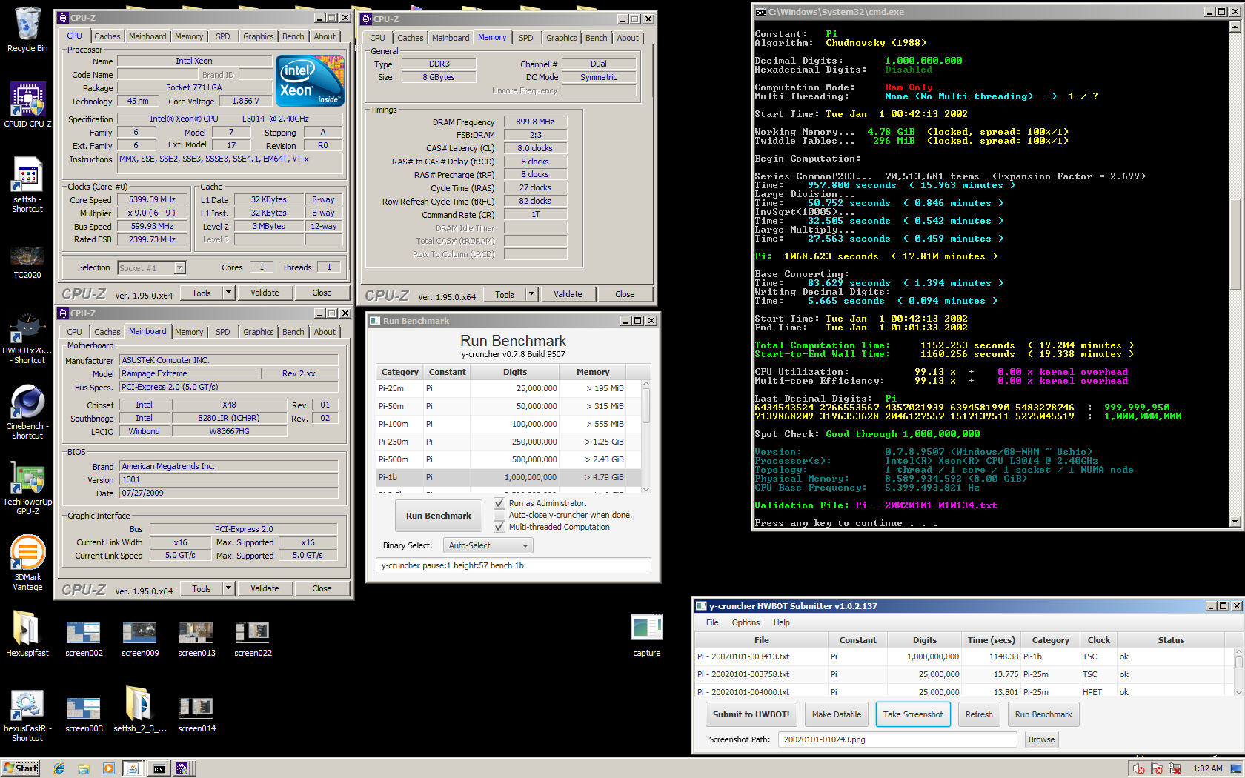This screenshot has width=1245, height=778.
Task: Select the screen022 image file
Action: tap(253, 639)
